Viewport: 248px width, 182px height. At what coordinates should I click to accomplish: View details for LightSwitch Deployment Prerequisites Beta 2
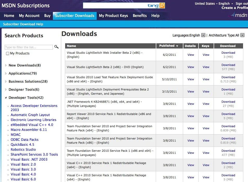pos(191,92)
